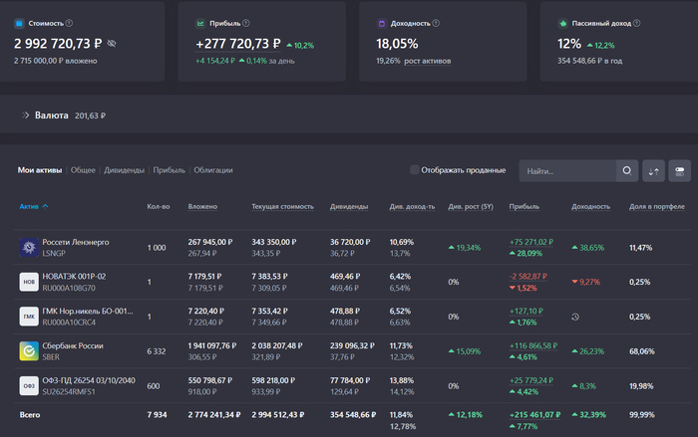Click the Сбербанк green logo icon

29,350
